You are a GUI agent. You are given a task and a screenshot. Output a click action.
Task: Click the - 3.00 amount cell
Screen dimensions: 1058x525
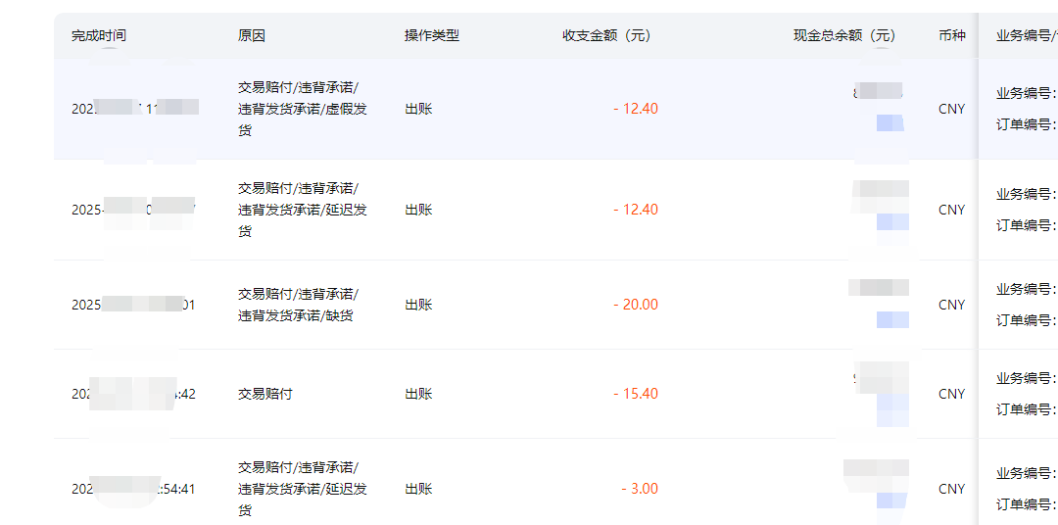[640, 489]
